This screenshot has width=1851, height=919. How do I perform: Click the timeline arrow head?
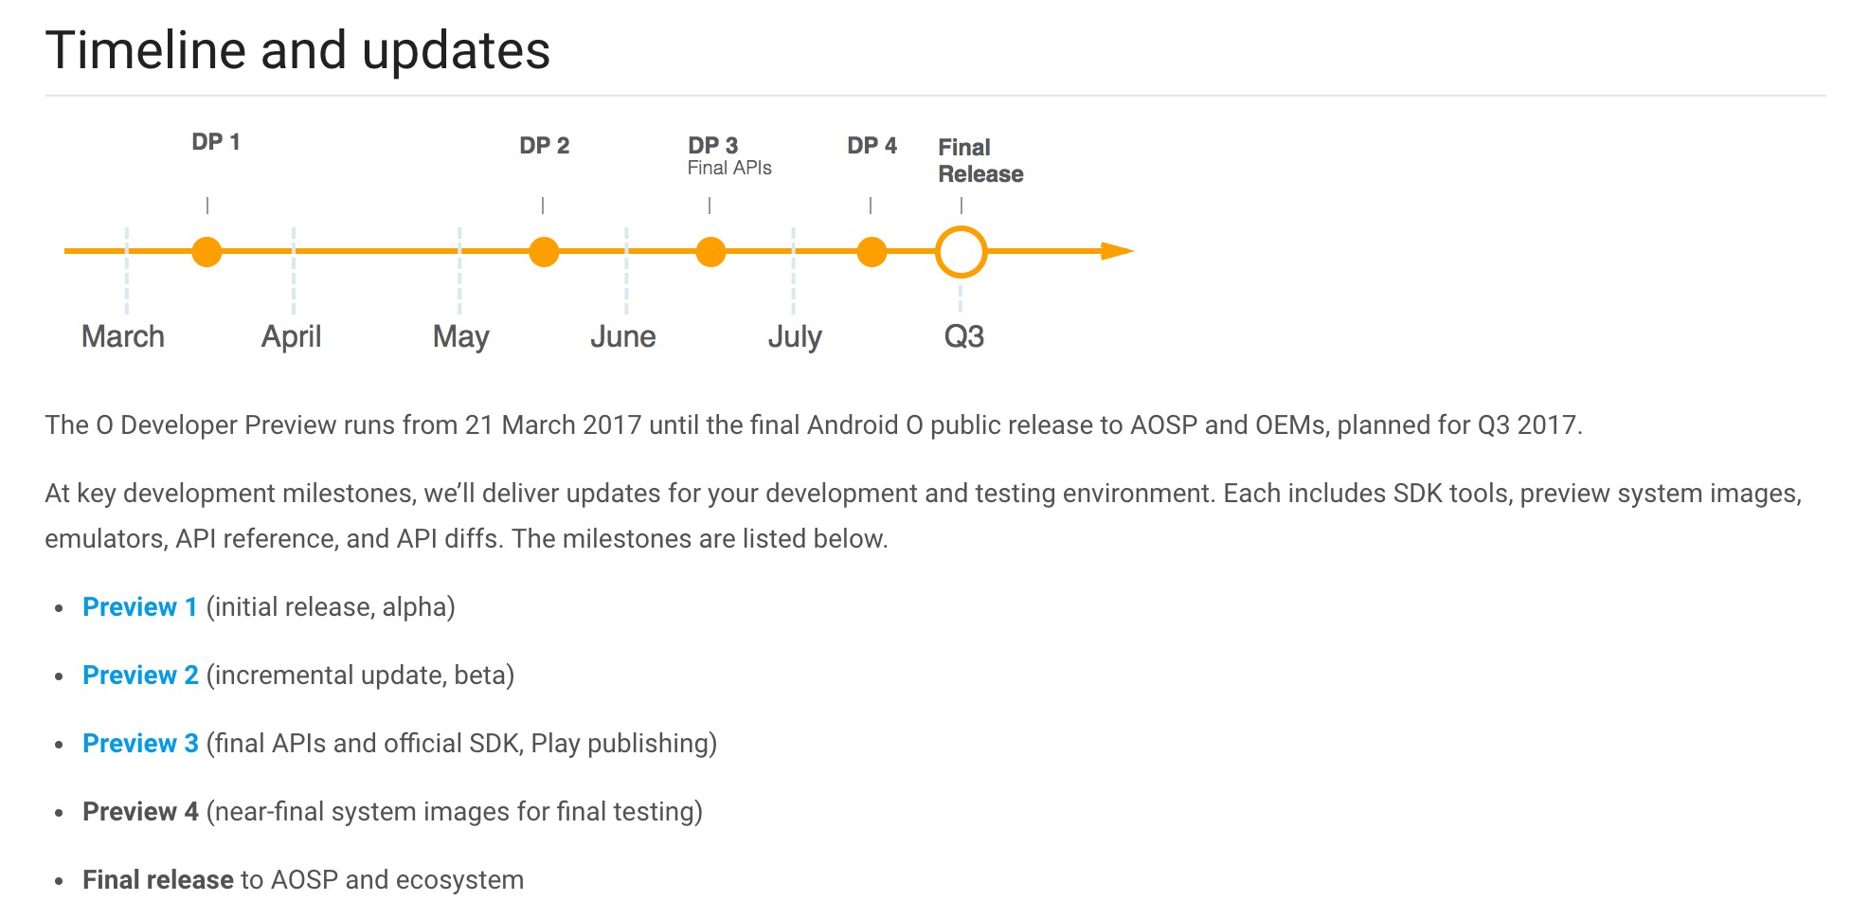click(1116, 251)
